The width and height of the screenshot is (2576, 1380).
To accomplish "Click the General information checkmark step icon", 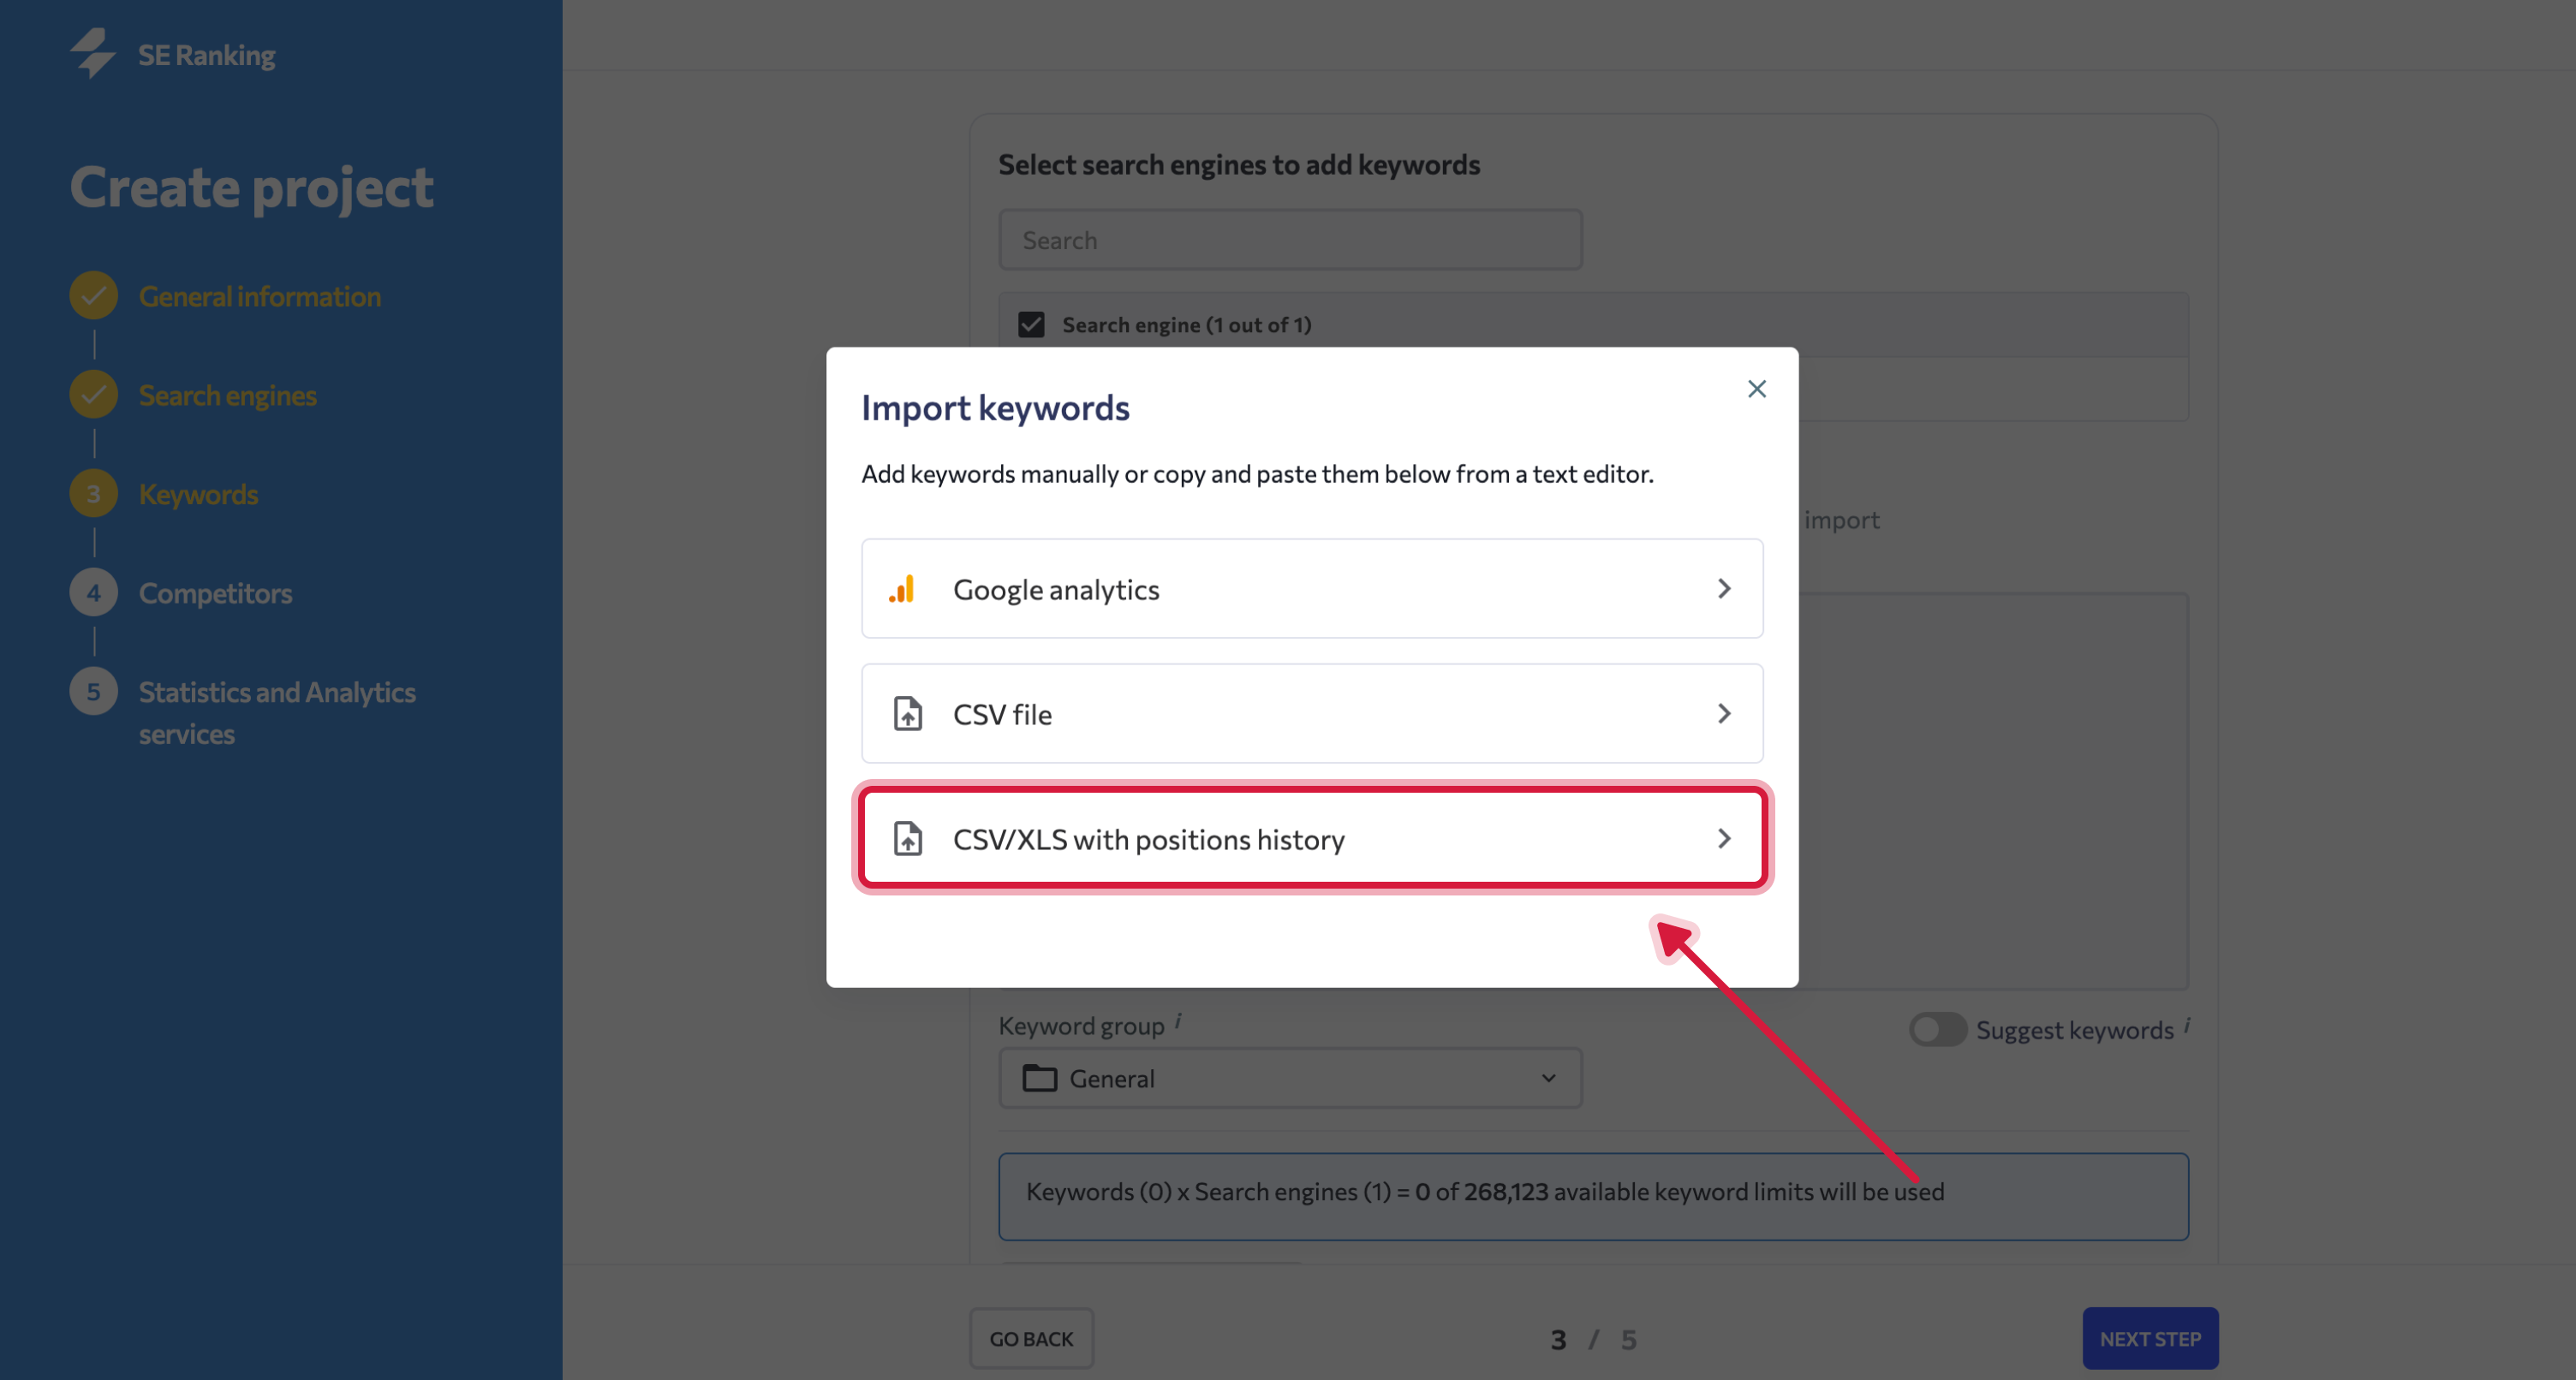I will coord(94,296).
